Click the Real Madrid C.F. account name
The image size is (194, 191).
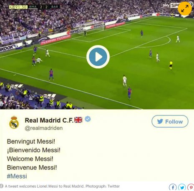click(49, 120)
